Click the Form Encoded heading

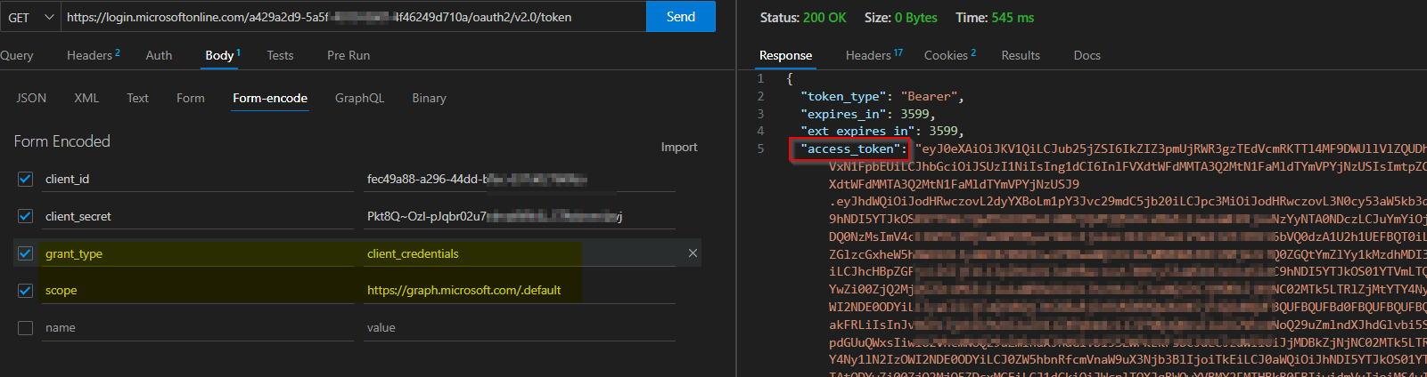(62, 141)
